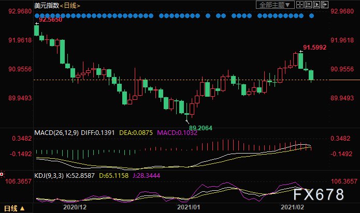Toggle the crosshair cursor icon
This screenshot has height=213, width=360.
click(x=300, y=5)
